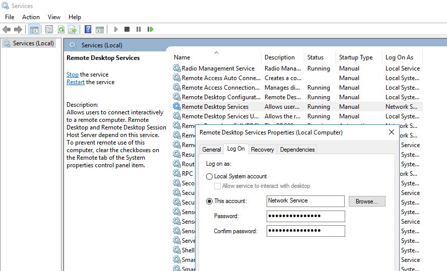Switch to the Recovery tab
447x271 pixels.
[262, 150]
